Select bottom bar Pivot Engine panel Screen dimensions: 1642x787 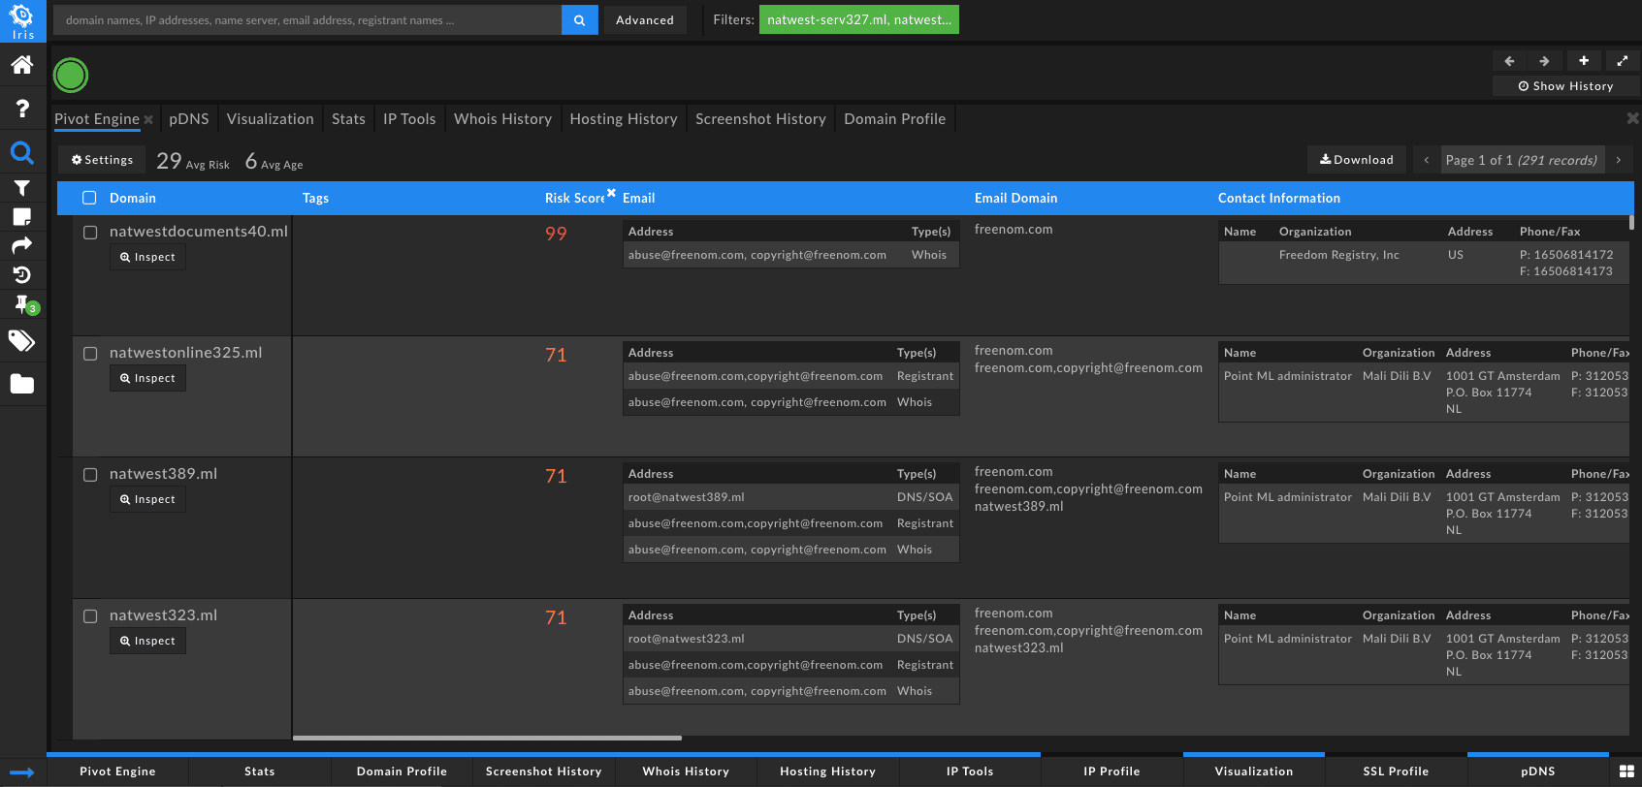click(117, 771)
